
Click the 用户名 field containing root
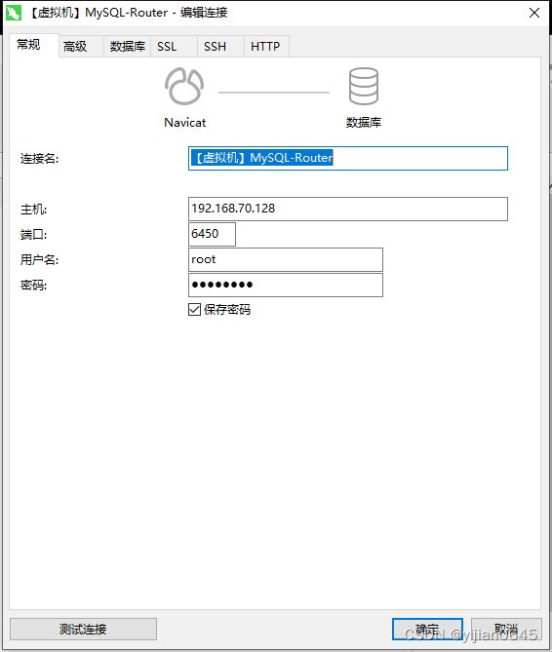point(286,259)
